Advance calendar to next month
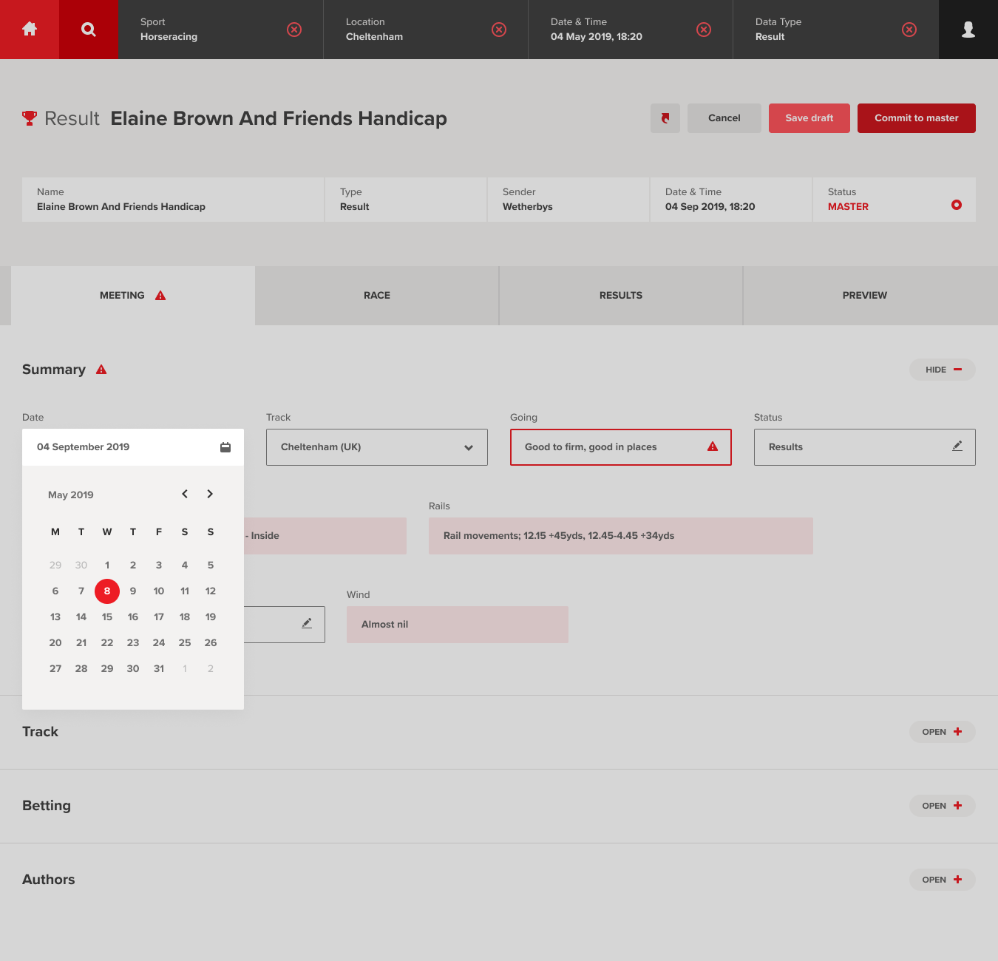The image size is (998, 961). click(x=210, y=494)
